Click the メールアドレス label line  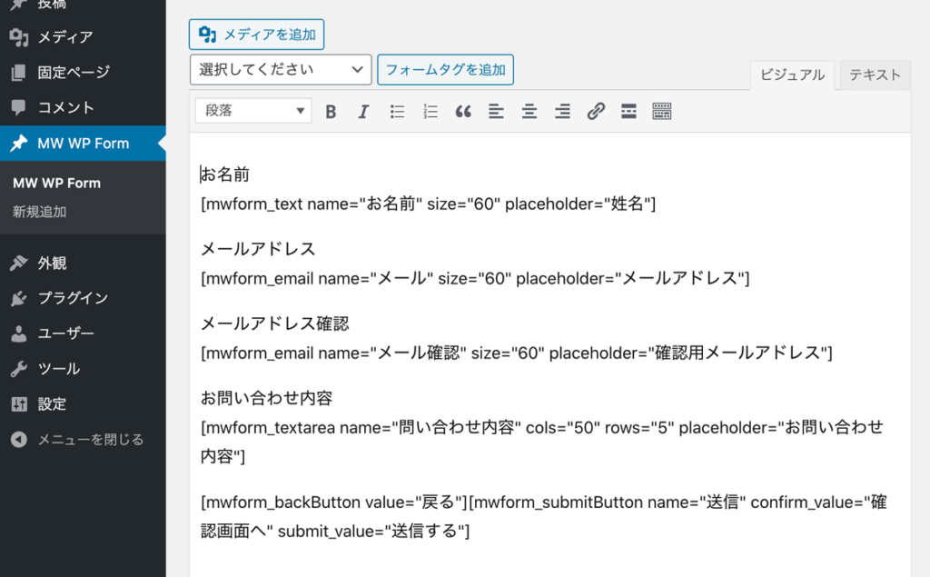pyautogui.click(x=258, y=249)
